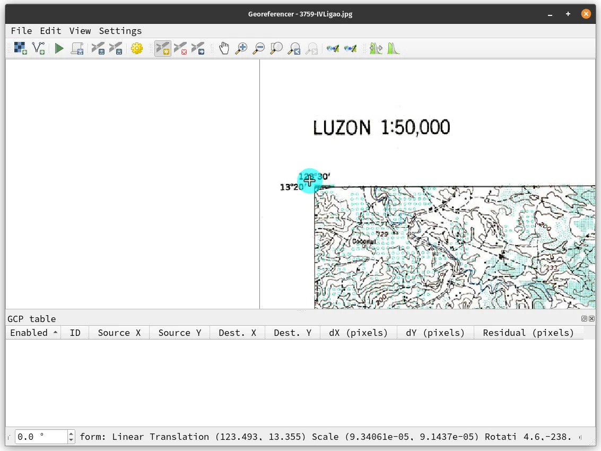Viewport: 601px width, 451px height.
Task: Open the Full Histogram Stretch tool
Action: coord(393,49)
